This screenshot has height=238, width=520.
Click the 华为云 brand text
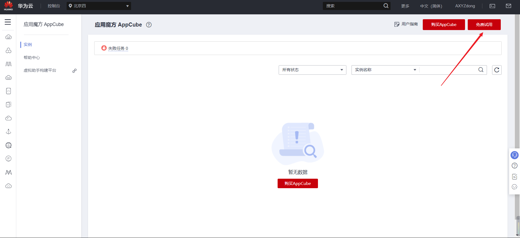click(25, 6)
